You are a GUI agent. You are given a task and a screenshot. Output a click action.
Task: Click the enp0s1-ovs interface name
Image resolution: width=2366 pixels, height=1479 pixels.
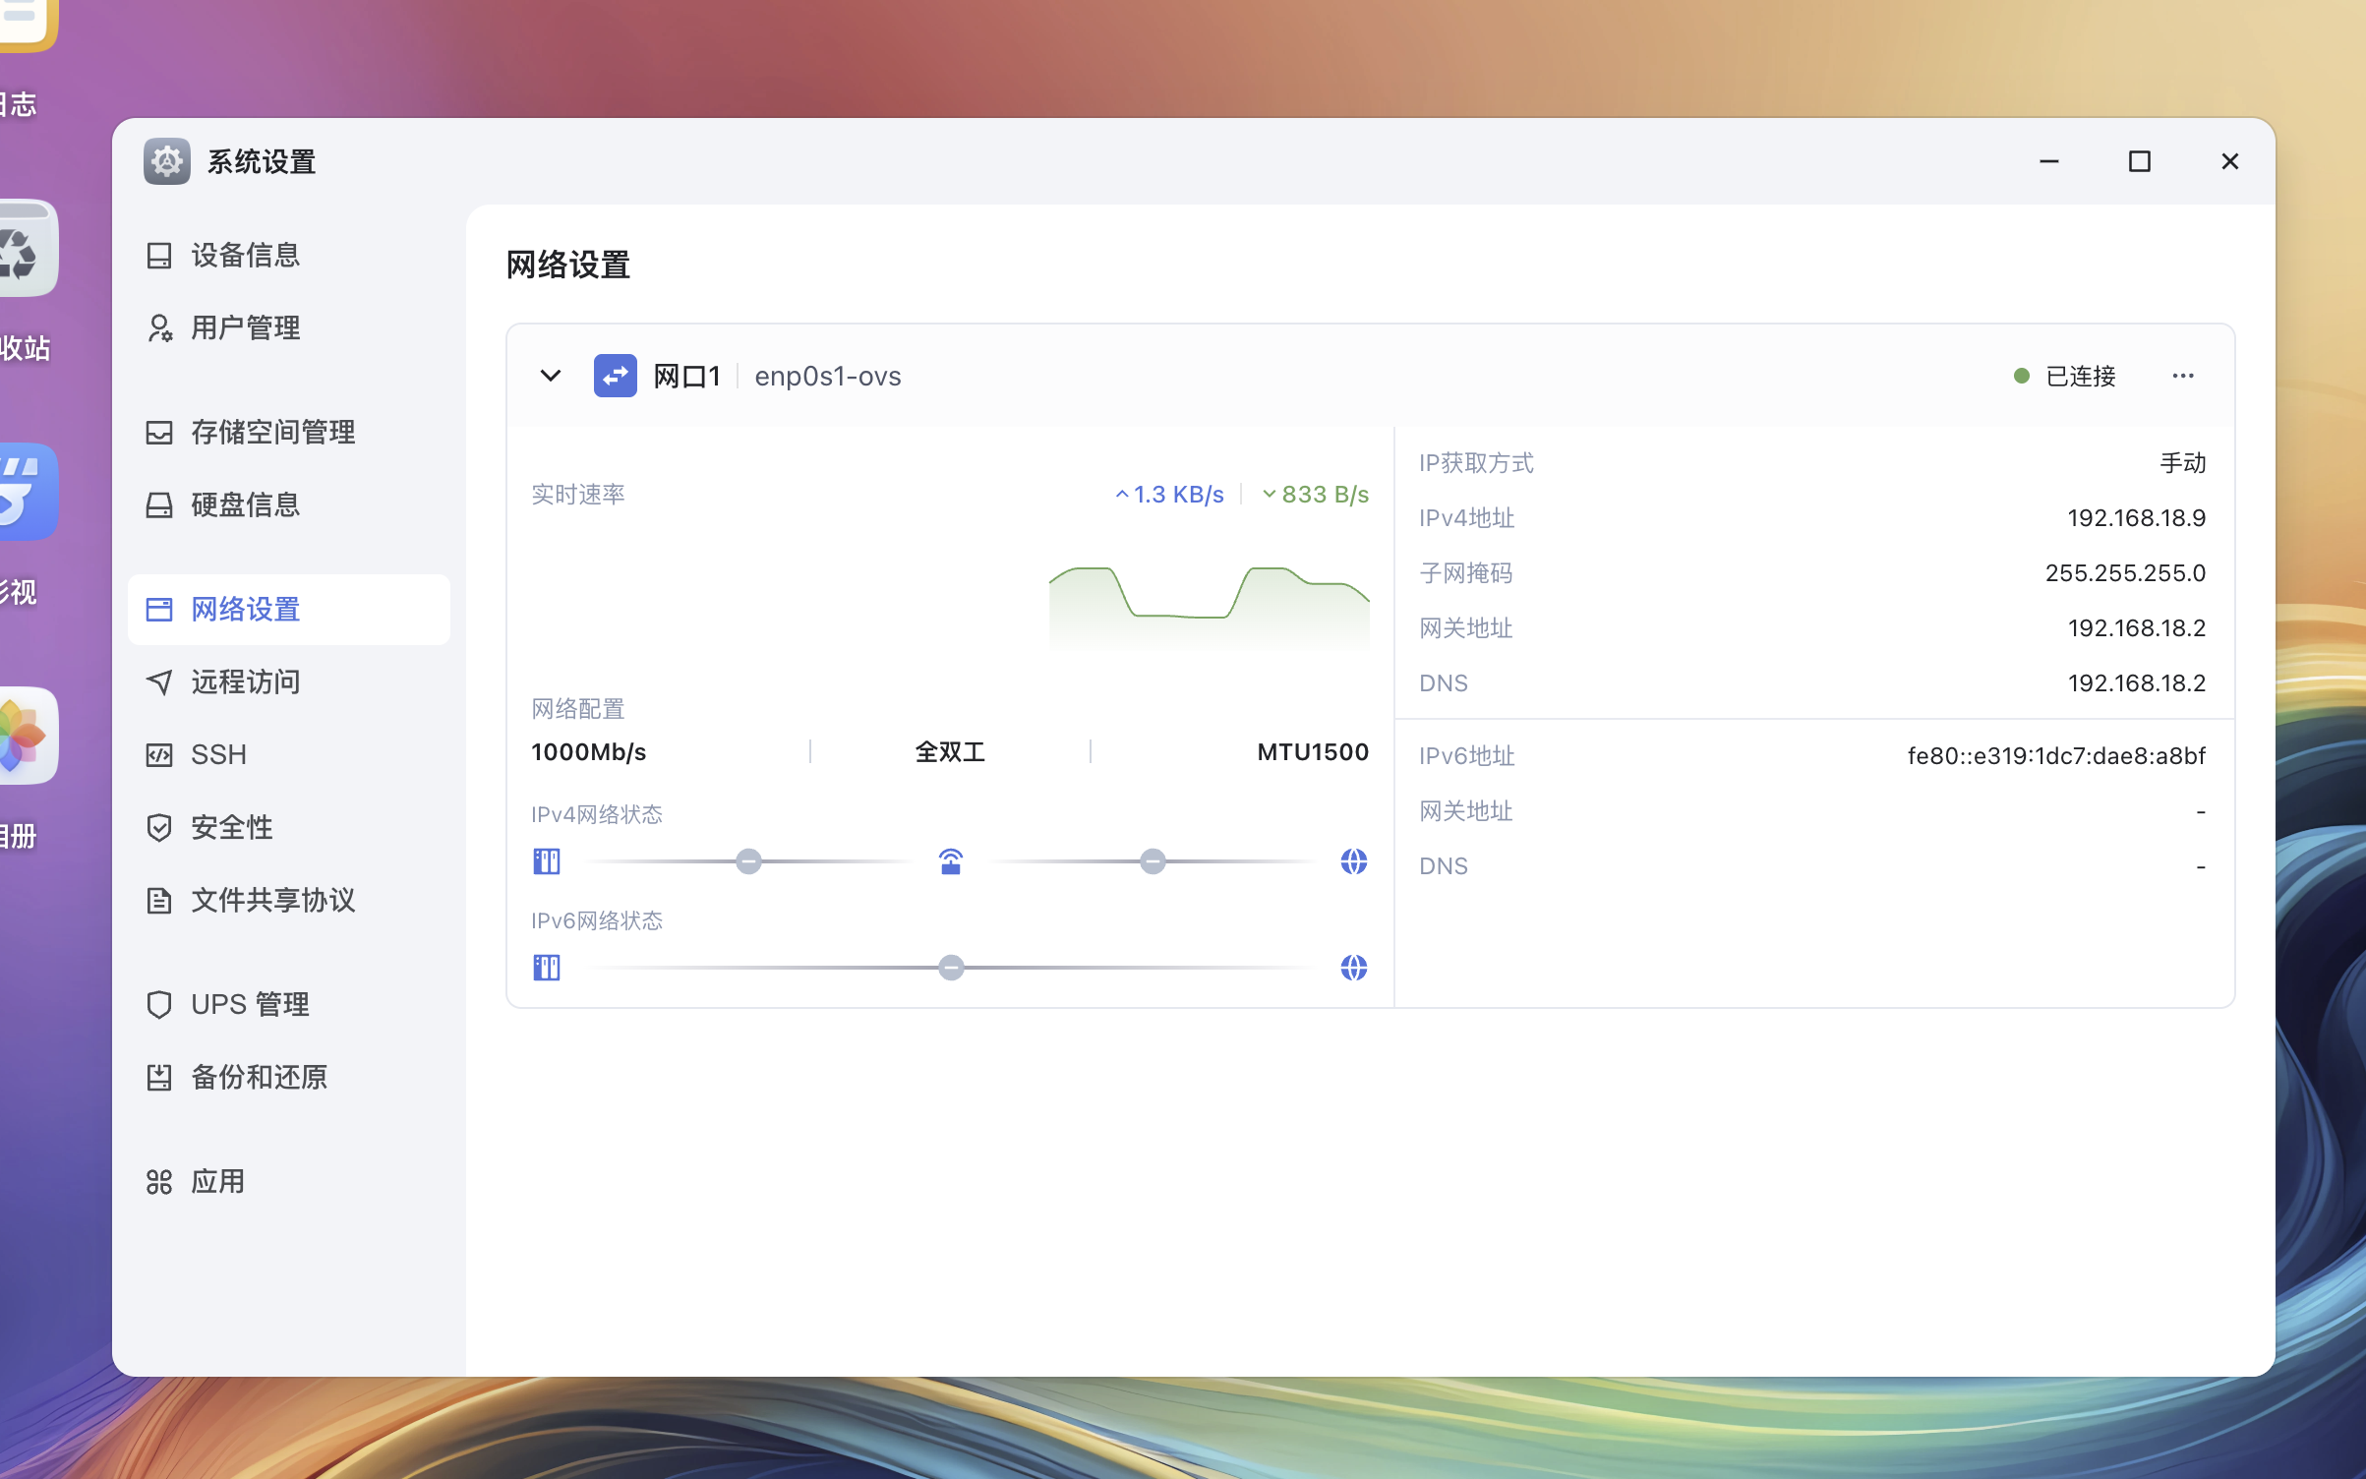[x=828, y=377]
